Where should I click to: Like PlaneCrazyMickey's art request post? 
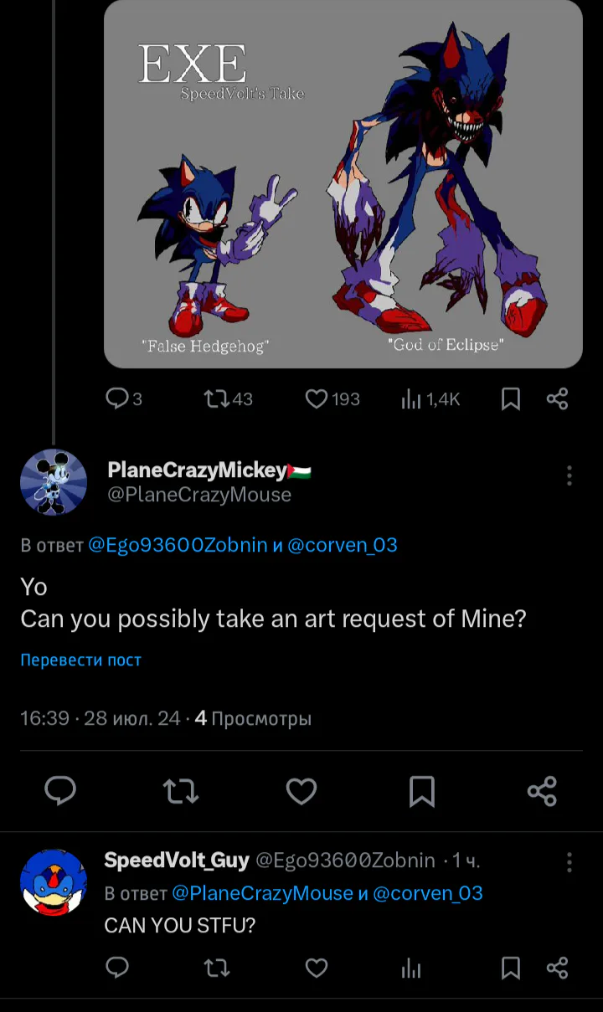pyautogui.click(x=301, y=791)
